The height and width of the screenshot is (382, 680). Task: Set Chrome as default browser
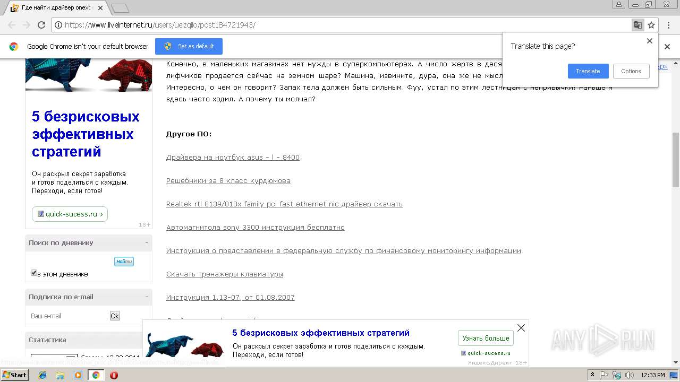(189, 46)
